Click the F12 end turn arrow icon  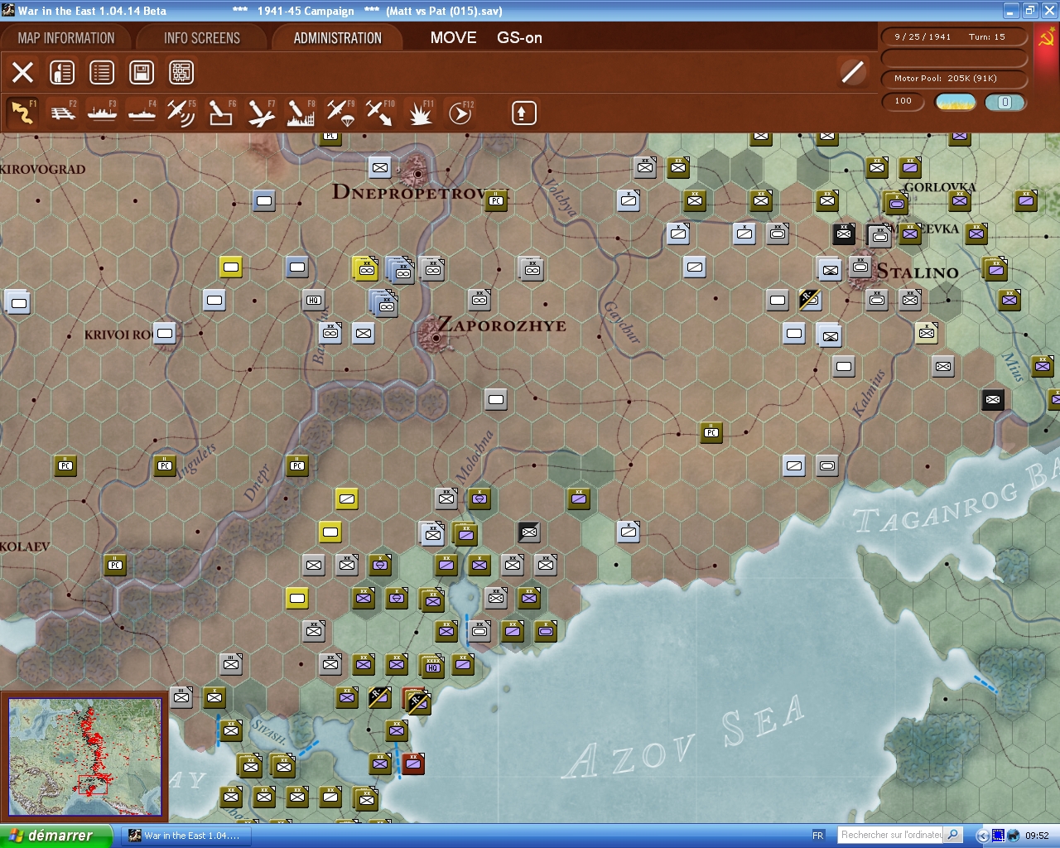[460, 113]
